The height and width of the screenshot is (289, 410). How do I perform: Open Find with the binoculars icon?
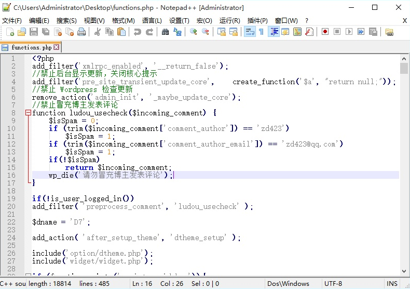tap(165, 32)
